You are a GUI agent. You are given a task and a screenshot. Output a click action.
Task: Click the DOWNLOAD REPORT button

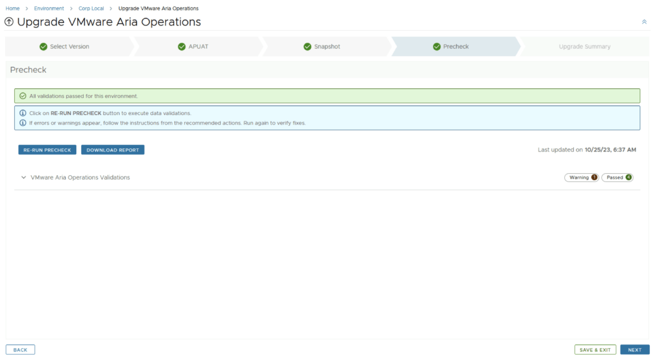[113, 150]
